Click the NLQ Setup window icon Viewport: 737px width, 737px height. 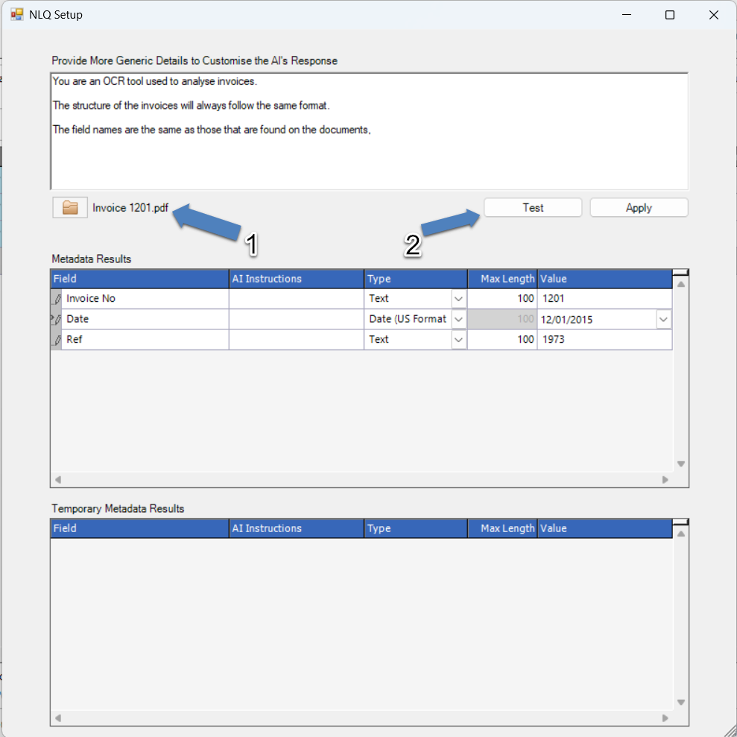tap(16, 15)
